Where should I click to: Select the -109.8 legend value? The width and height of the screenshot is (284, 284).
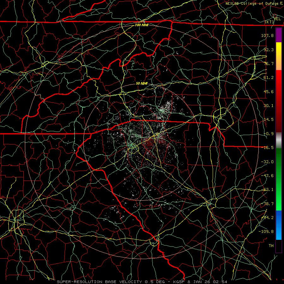(266, 232)
